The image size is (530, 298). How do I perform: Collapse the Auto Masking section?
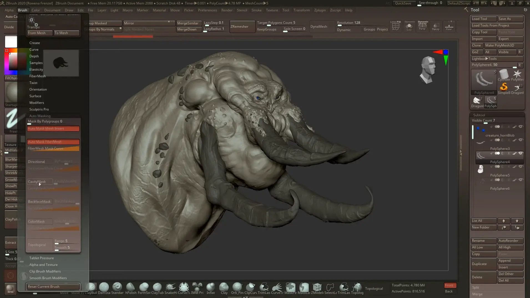click(40, 116)
